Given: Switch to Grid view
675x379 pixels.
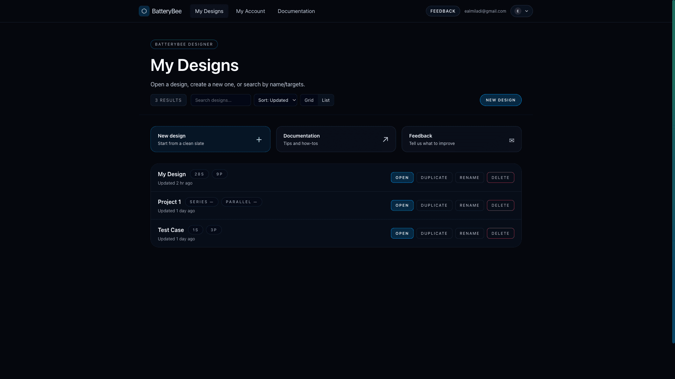Looking at the screenshot, I should click(x=309, y=100).
